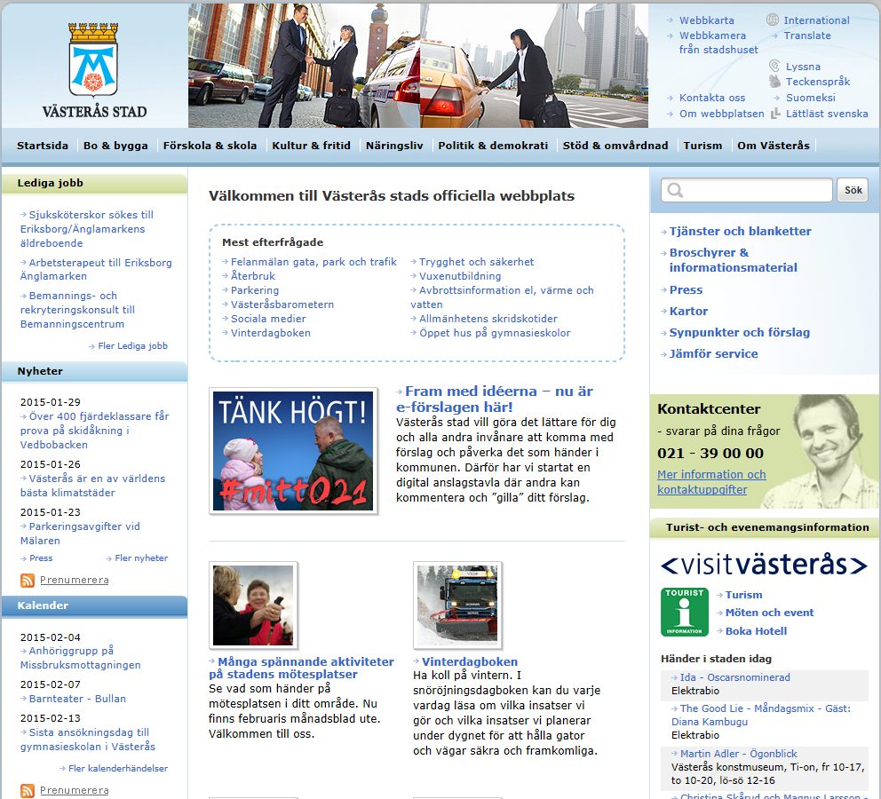Viewport: 881px width, 799px height.
Task: Open the Parkering link
Action: point(255,290)
